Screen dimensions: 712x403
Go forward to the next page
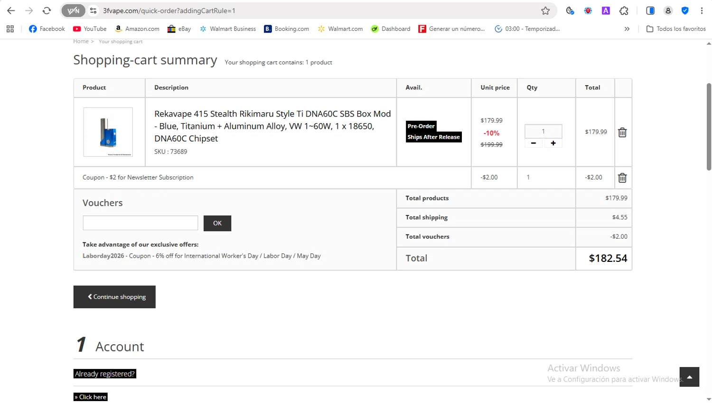(29, 10)
